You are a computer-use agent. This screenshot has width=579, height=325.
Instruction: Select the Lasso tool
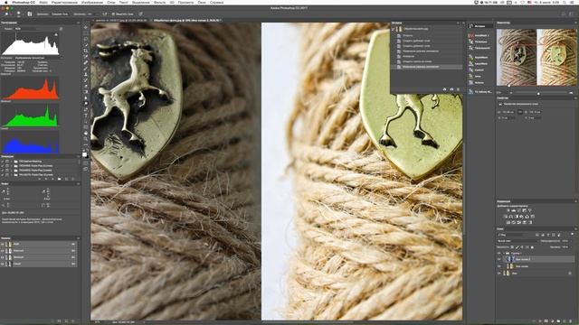[86, 39]
